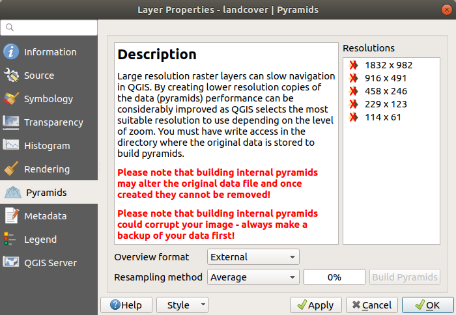456x315 pixels.
Task: Click the Legend icon in sidebar
Action: point(11,240)
